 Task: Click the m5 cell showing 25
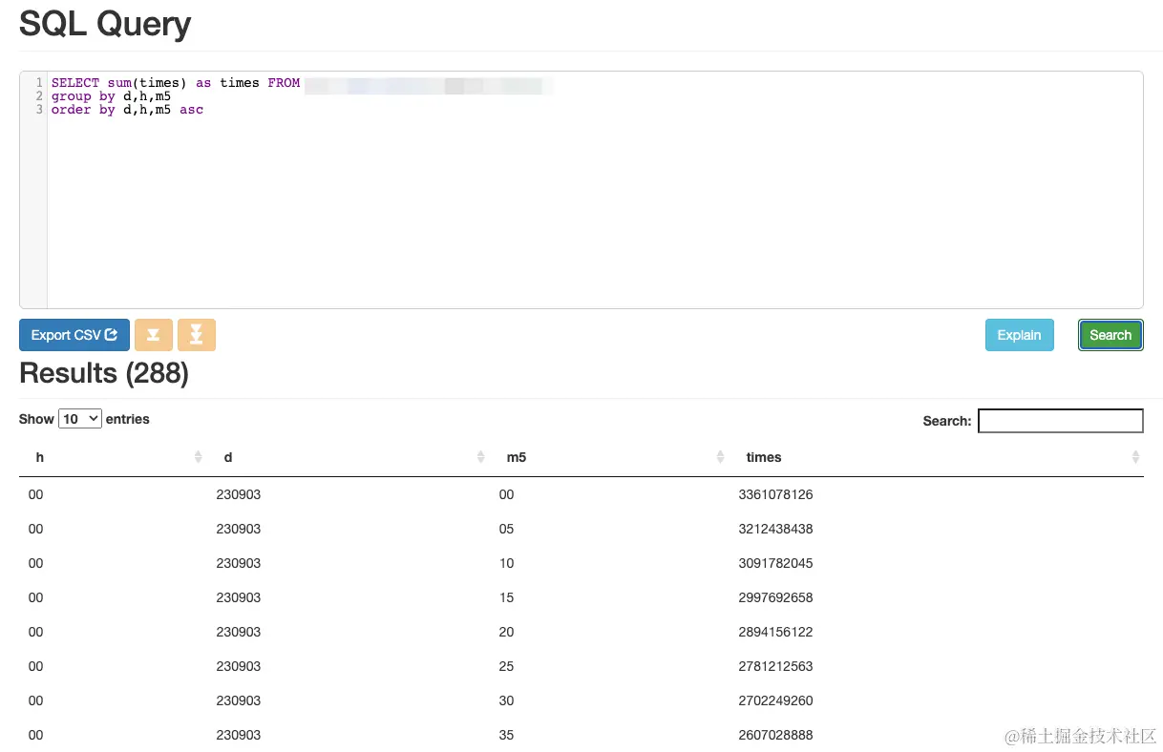point(506,666)
